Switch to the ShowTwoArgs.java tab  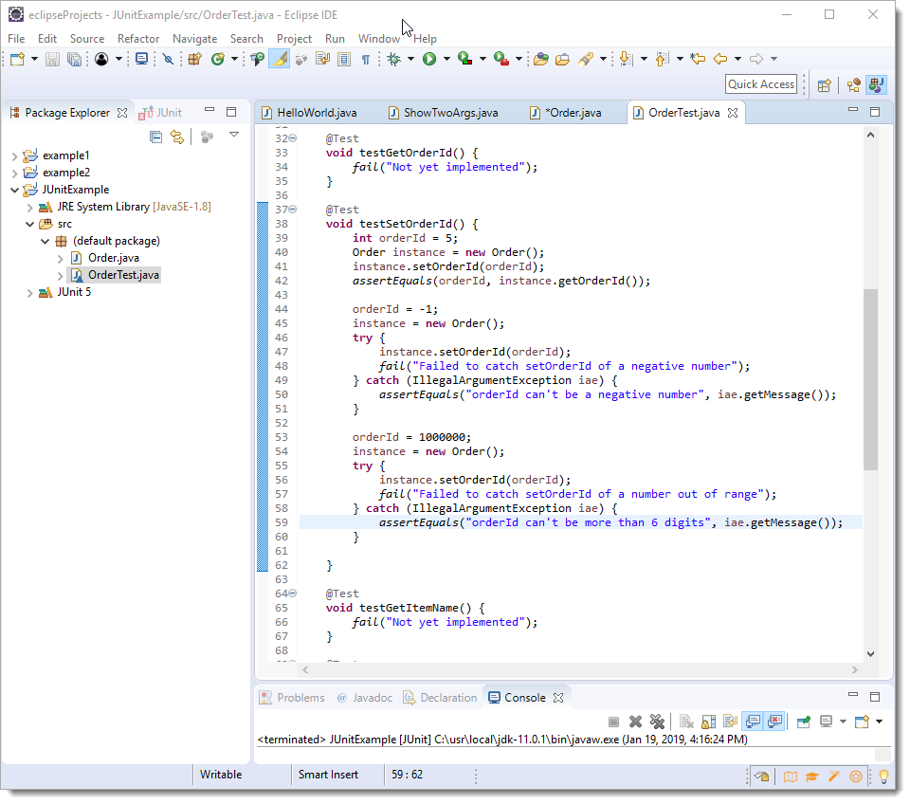[443, 113]
